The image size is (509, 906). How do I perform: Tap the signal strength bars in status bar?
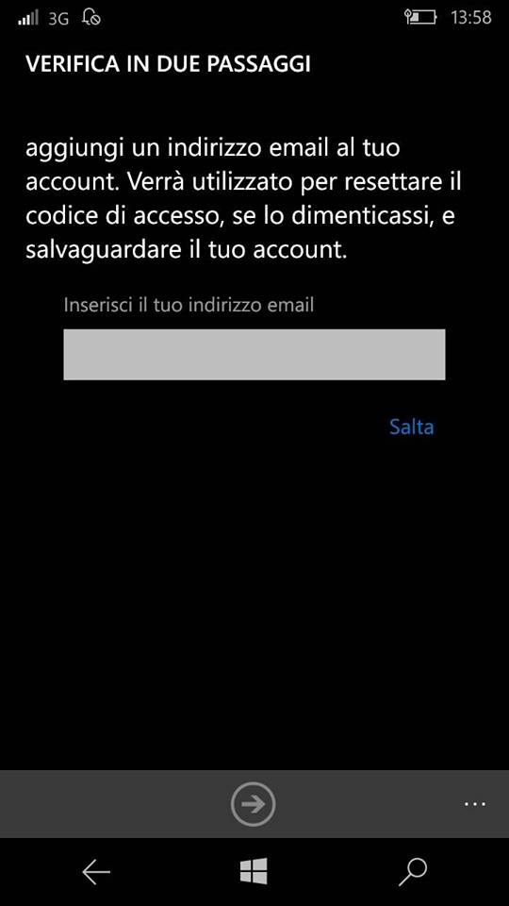(27, 18)
